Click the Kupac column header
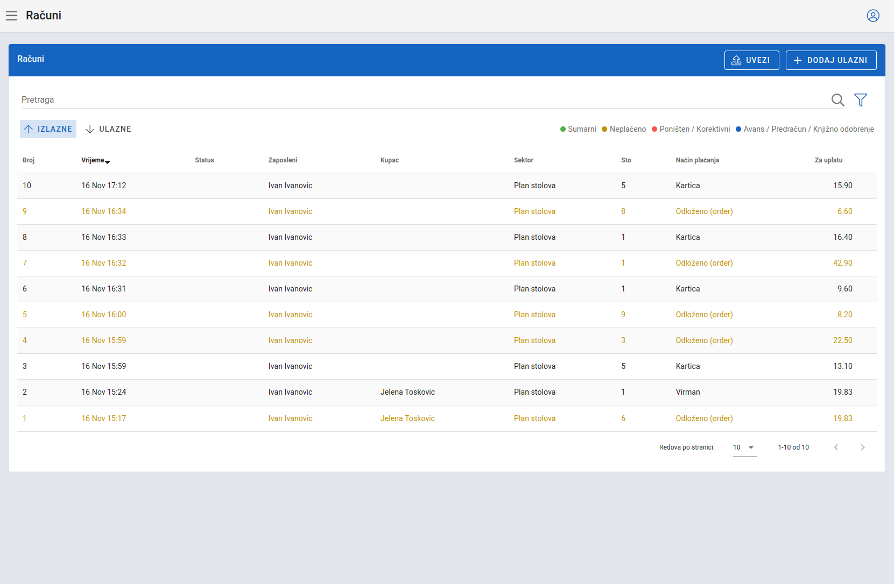 (390, 160)
